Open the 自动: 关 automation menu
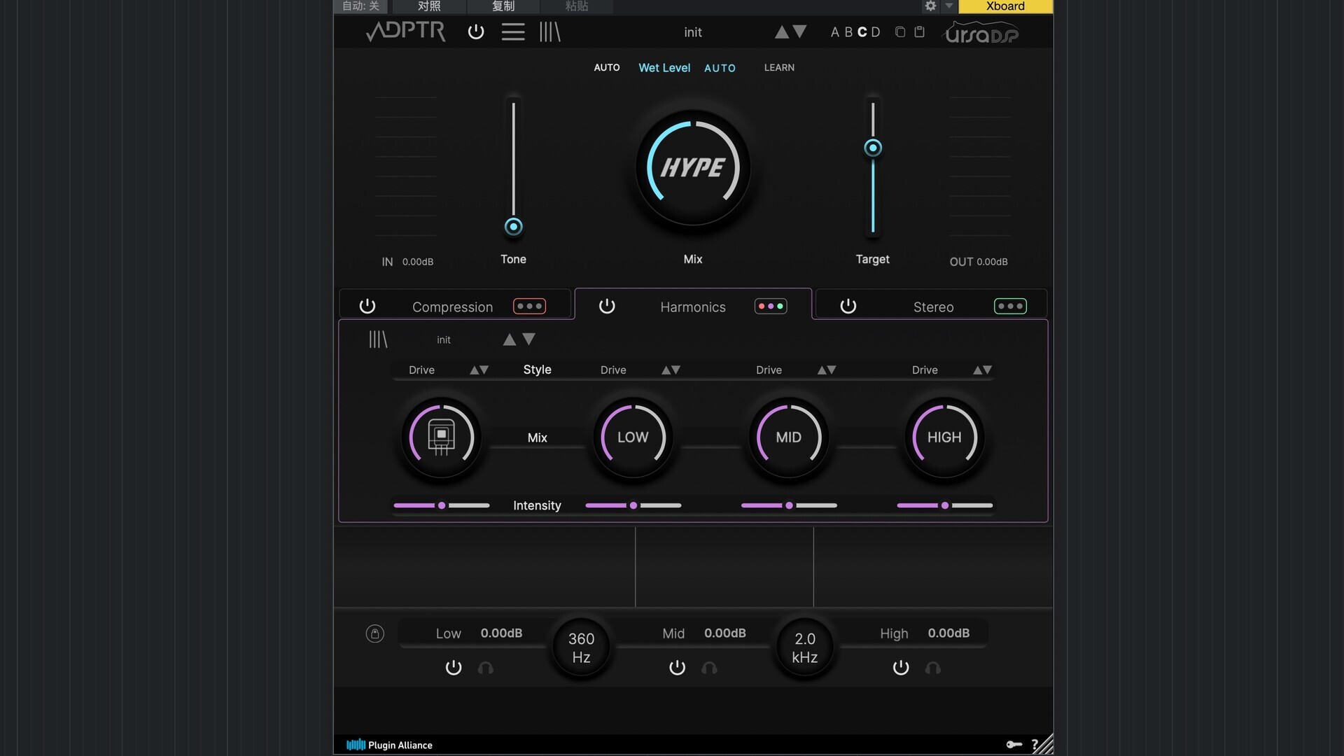The image size is (1344, 756). click(x=360, y=6)
